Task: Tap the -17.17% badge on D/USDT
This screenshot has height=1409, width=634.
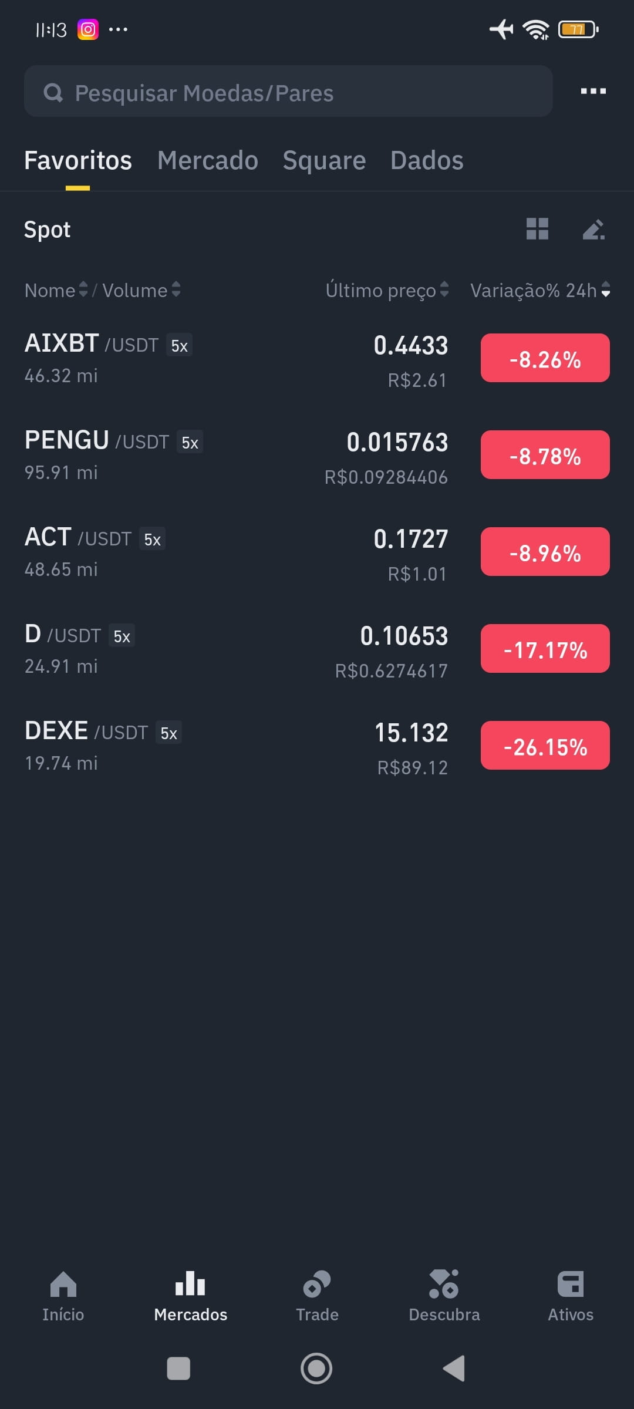Action: (545, 649)
